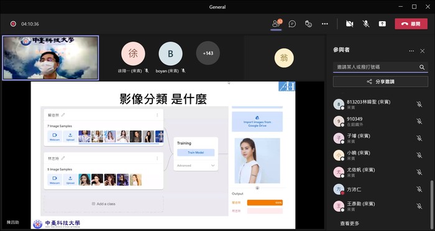Open the kebab menu of first class card

157,115
